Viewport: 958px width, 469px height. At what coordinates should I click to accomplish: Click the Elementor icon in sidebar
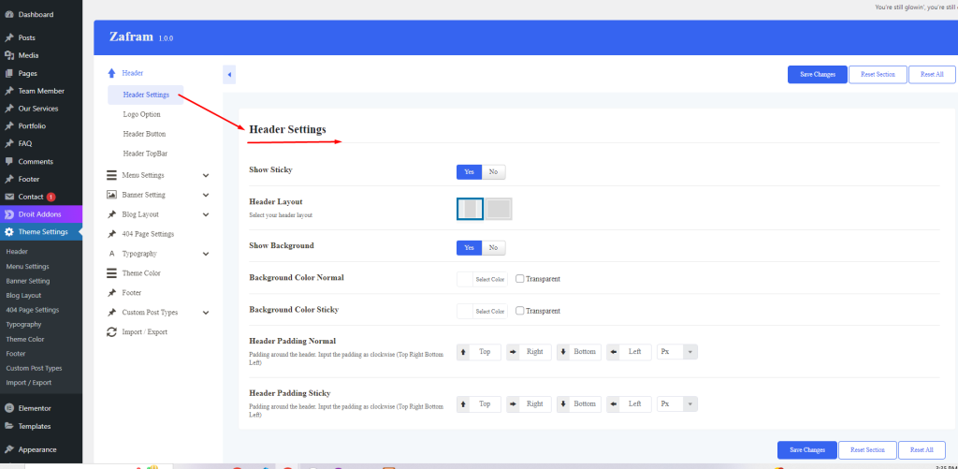point(8,408)
